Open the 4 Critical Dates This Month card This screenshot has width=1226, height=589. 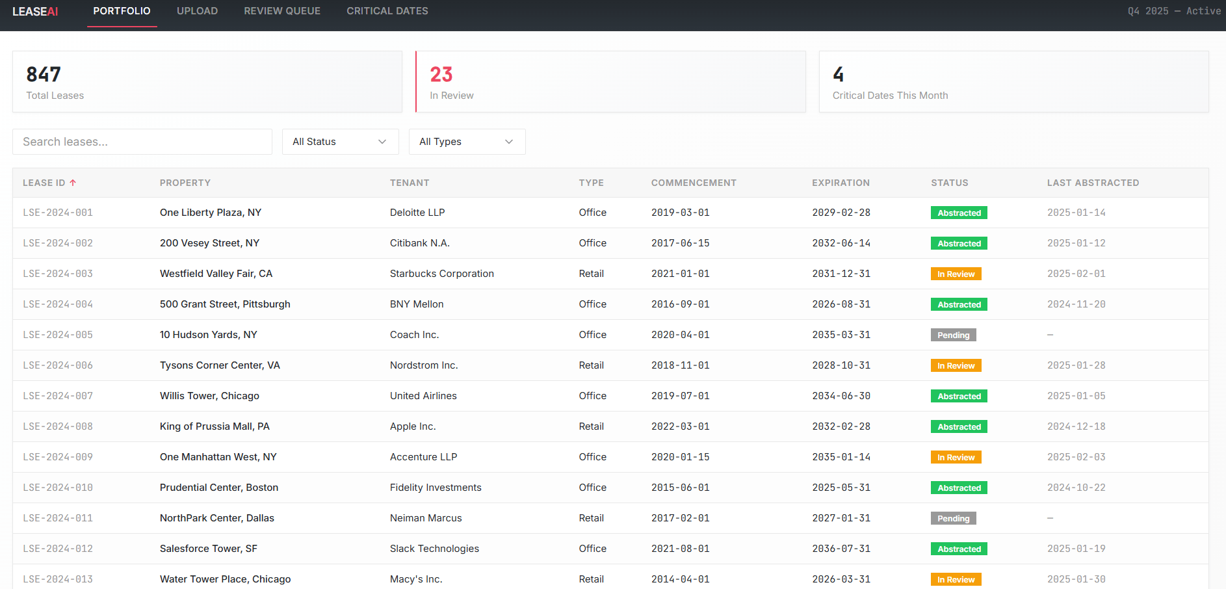pos(1014,82)
